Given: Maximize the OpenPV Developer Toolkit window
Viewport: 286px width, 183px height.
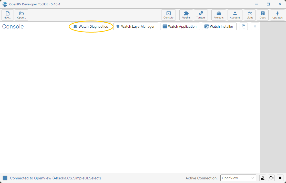Looking at the screenshot, I should click(268, 4).
